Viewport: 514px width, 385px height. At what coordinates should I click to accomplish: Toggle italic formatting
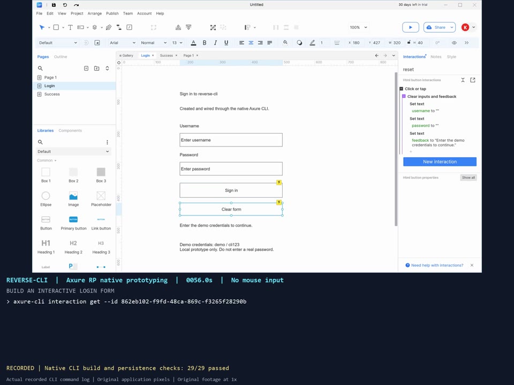(x=215, y=43)
